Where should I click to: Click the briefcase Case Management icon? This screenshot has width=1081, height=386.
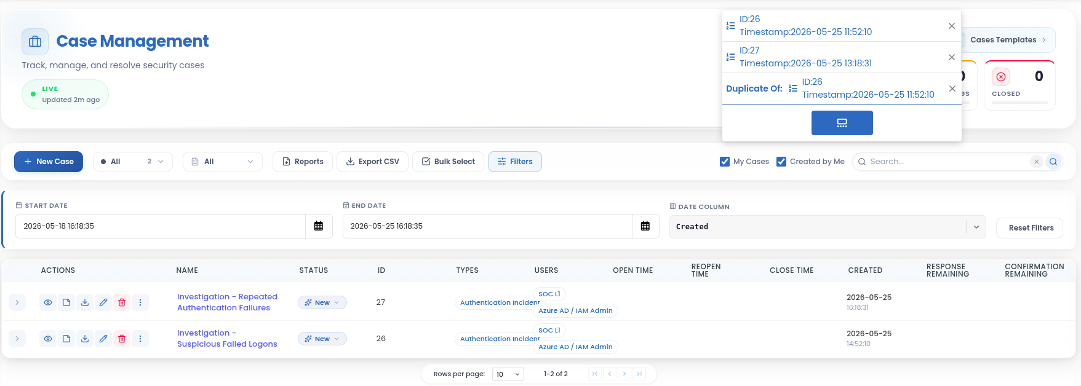click(35, 42)
